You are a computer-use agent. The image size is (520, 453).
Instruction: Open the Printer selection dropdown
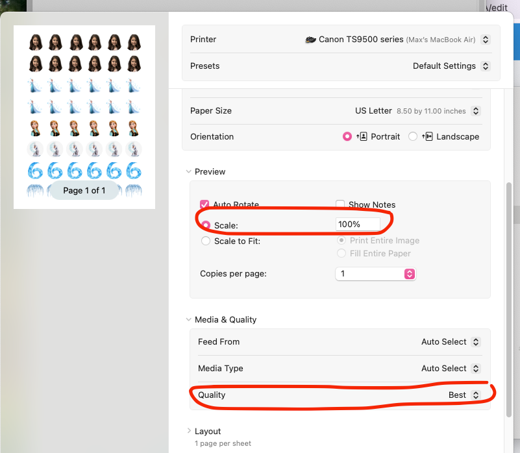tap(485, 40)
